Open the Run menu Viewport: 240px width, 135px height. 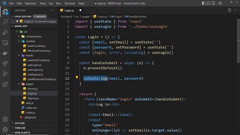(x=58, y=3)
